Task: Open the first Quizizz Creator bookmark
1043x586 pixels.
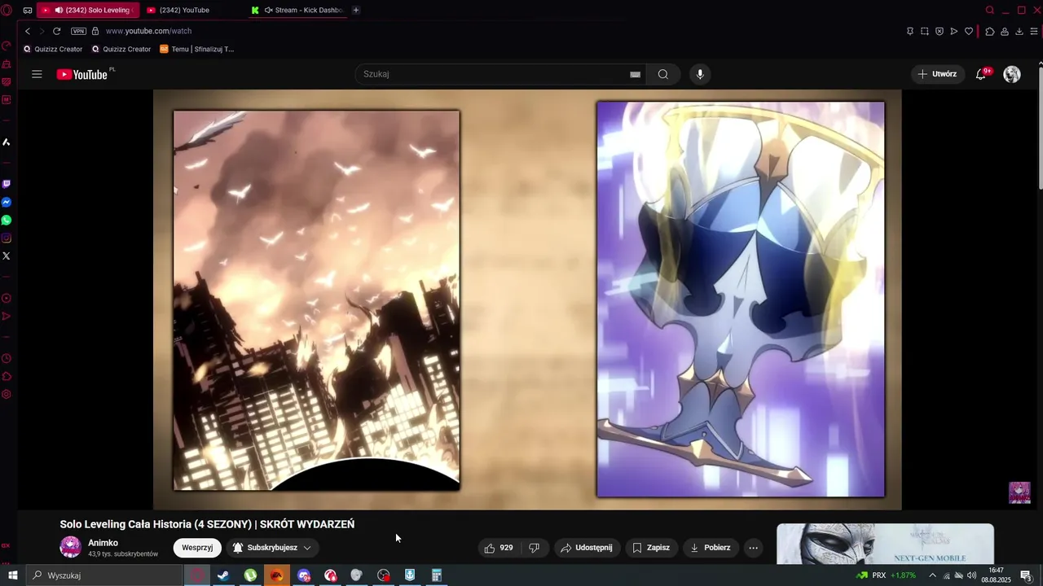Action: pos(53,49)
